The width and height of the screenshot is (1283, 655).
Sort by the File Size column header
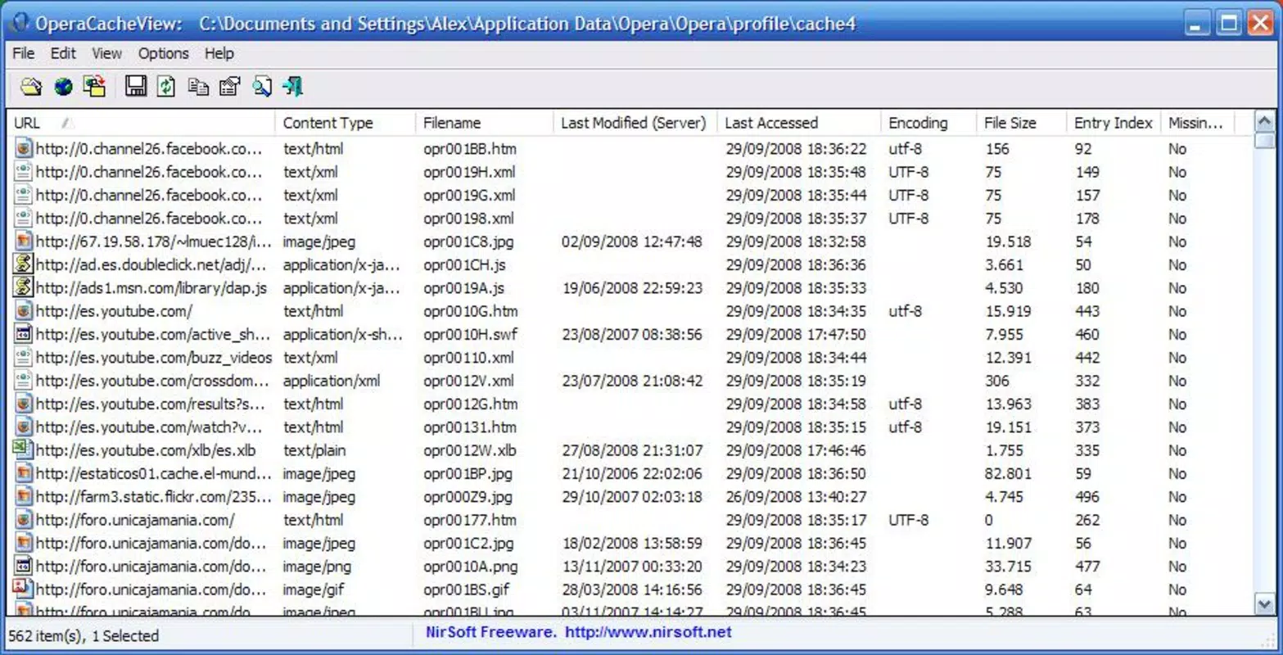pyautogui.click(x=1021, y=123)
